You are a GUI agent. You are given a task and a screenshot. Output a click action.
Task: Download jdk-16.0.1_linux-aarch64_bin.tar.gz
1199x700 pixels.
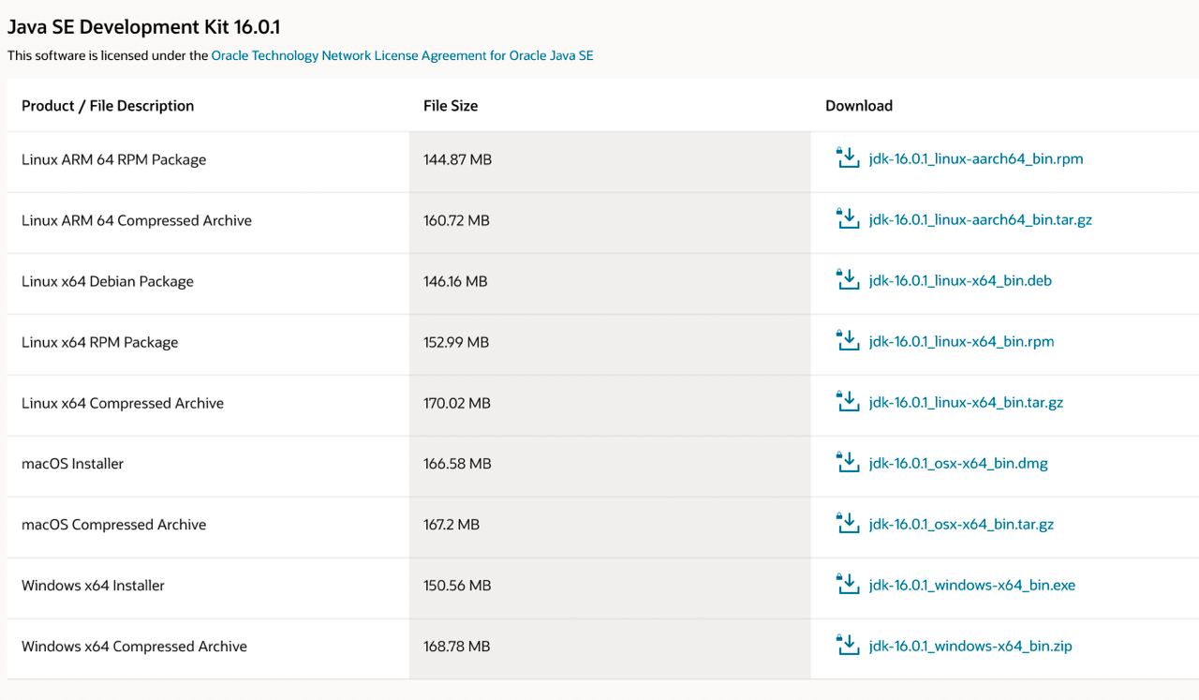pyautogui.click(x=981, y=220)
